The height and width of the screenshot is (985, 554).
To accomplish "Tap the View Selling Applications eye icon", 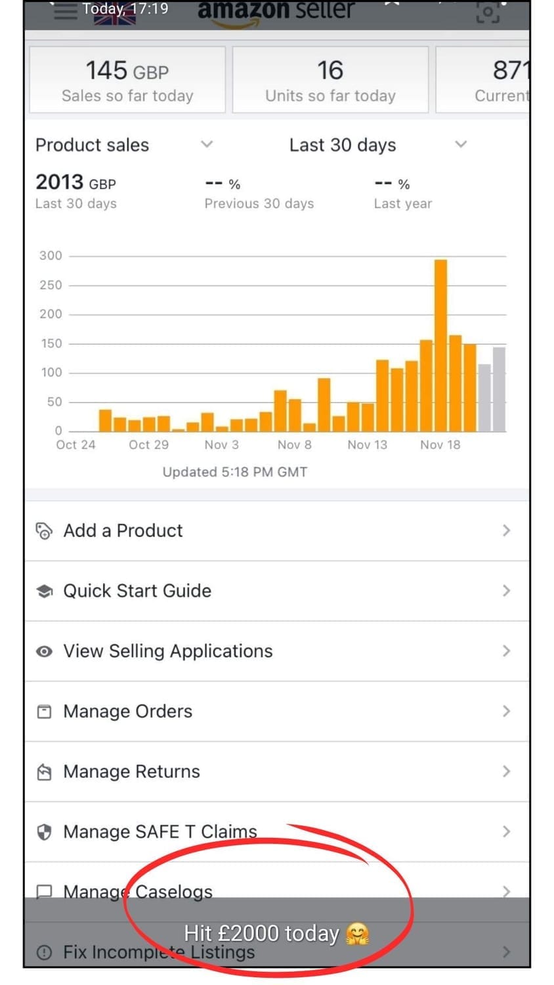I will click(44, 651).
